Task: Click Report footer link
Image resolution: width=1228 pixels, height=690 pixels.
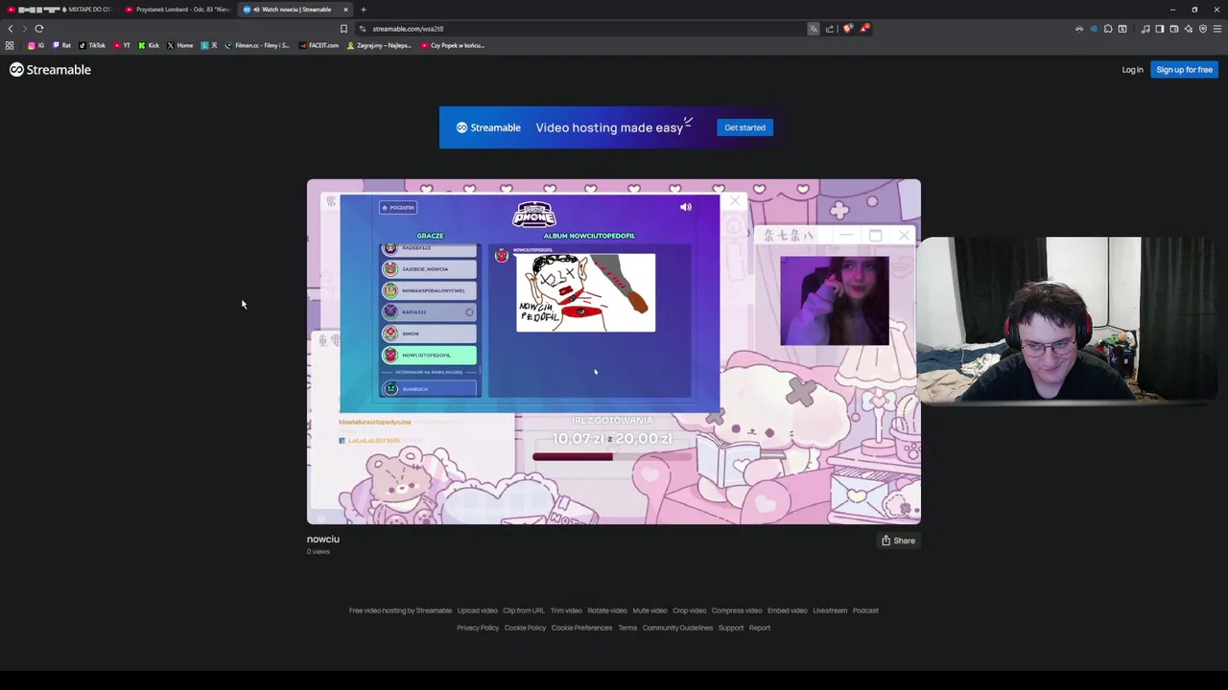Action: (x=760, y=628)
